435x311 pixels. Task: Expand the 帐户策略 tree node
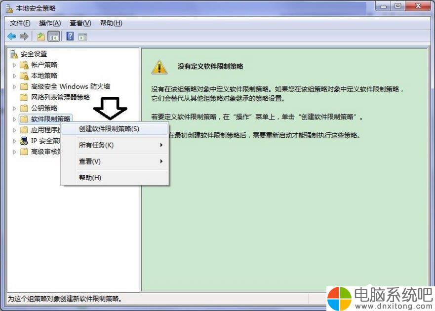coord(14,65)
